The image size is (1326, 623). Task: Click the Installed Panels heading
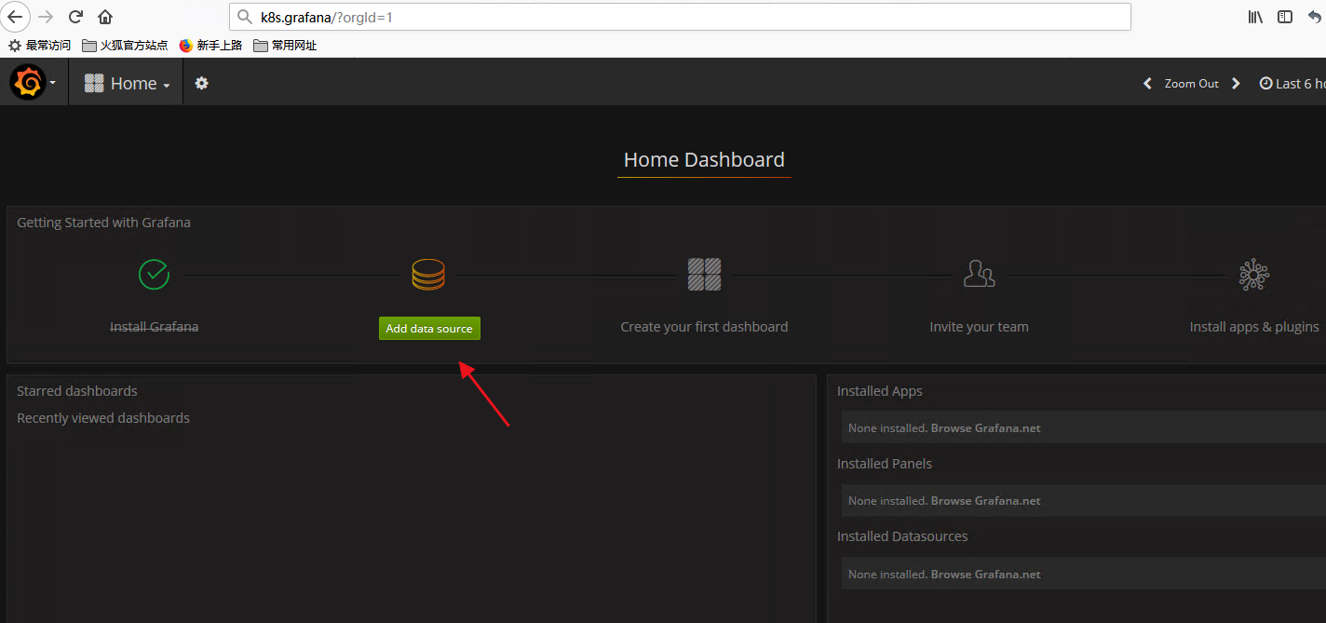(885, 464)
